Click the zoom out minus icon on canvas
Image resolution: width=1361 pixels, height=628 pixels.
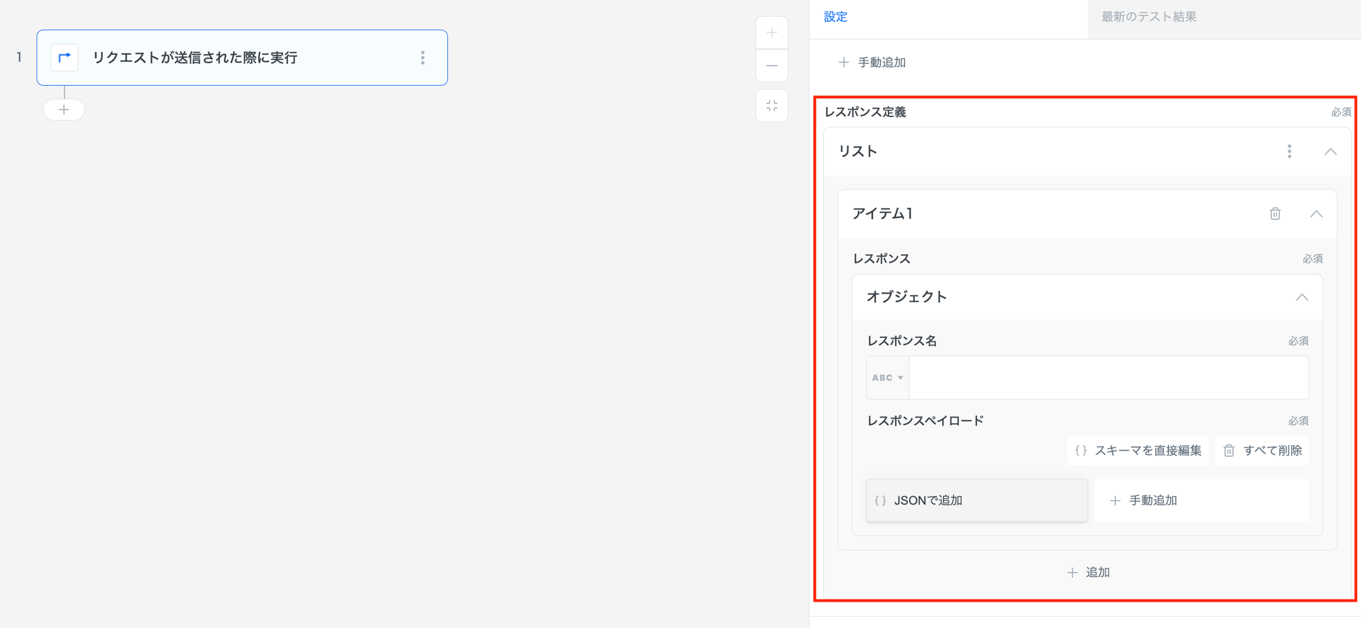tap(771, 66)
